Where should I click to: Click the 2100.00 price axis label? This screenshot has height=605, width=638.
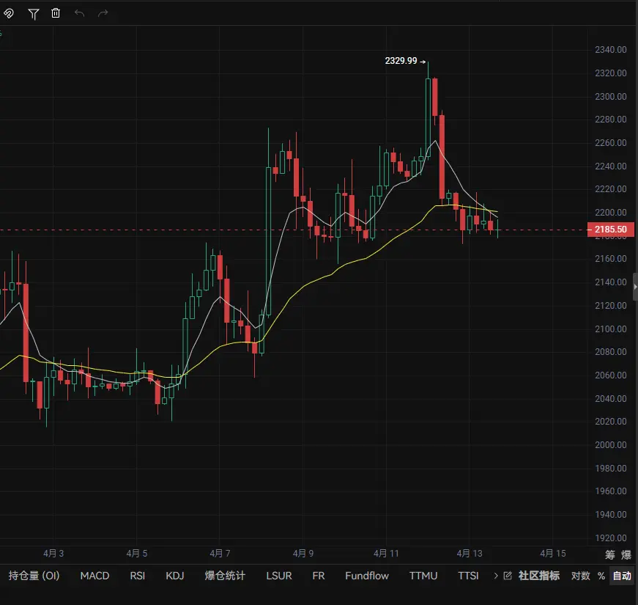[x=610, y=329]
